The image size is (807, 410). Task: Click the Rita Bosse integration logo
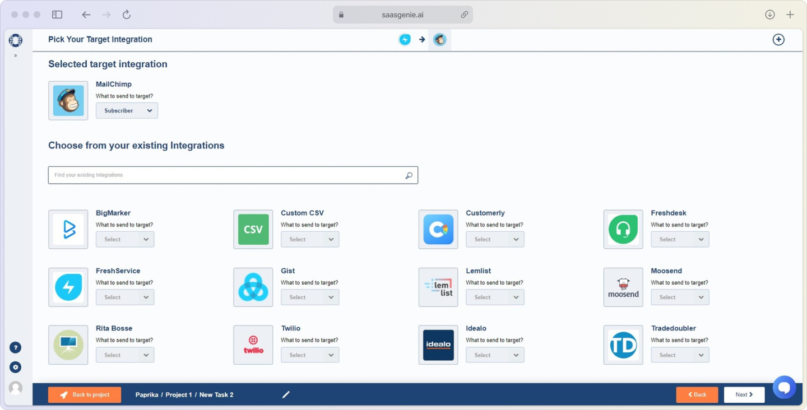pos(68,345)
